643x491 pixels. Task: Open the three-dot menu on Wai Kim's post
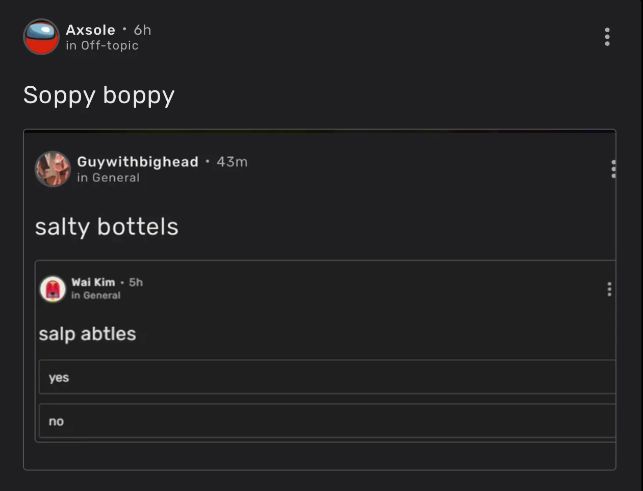coord(609,288)
